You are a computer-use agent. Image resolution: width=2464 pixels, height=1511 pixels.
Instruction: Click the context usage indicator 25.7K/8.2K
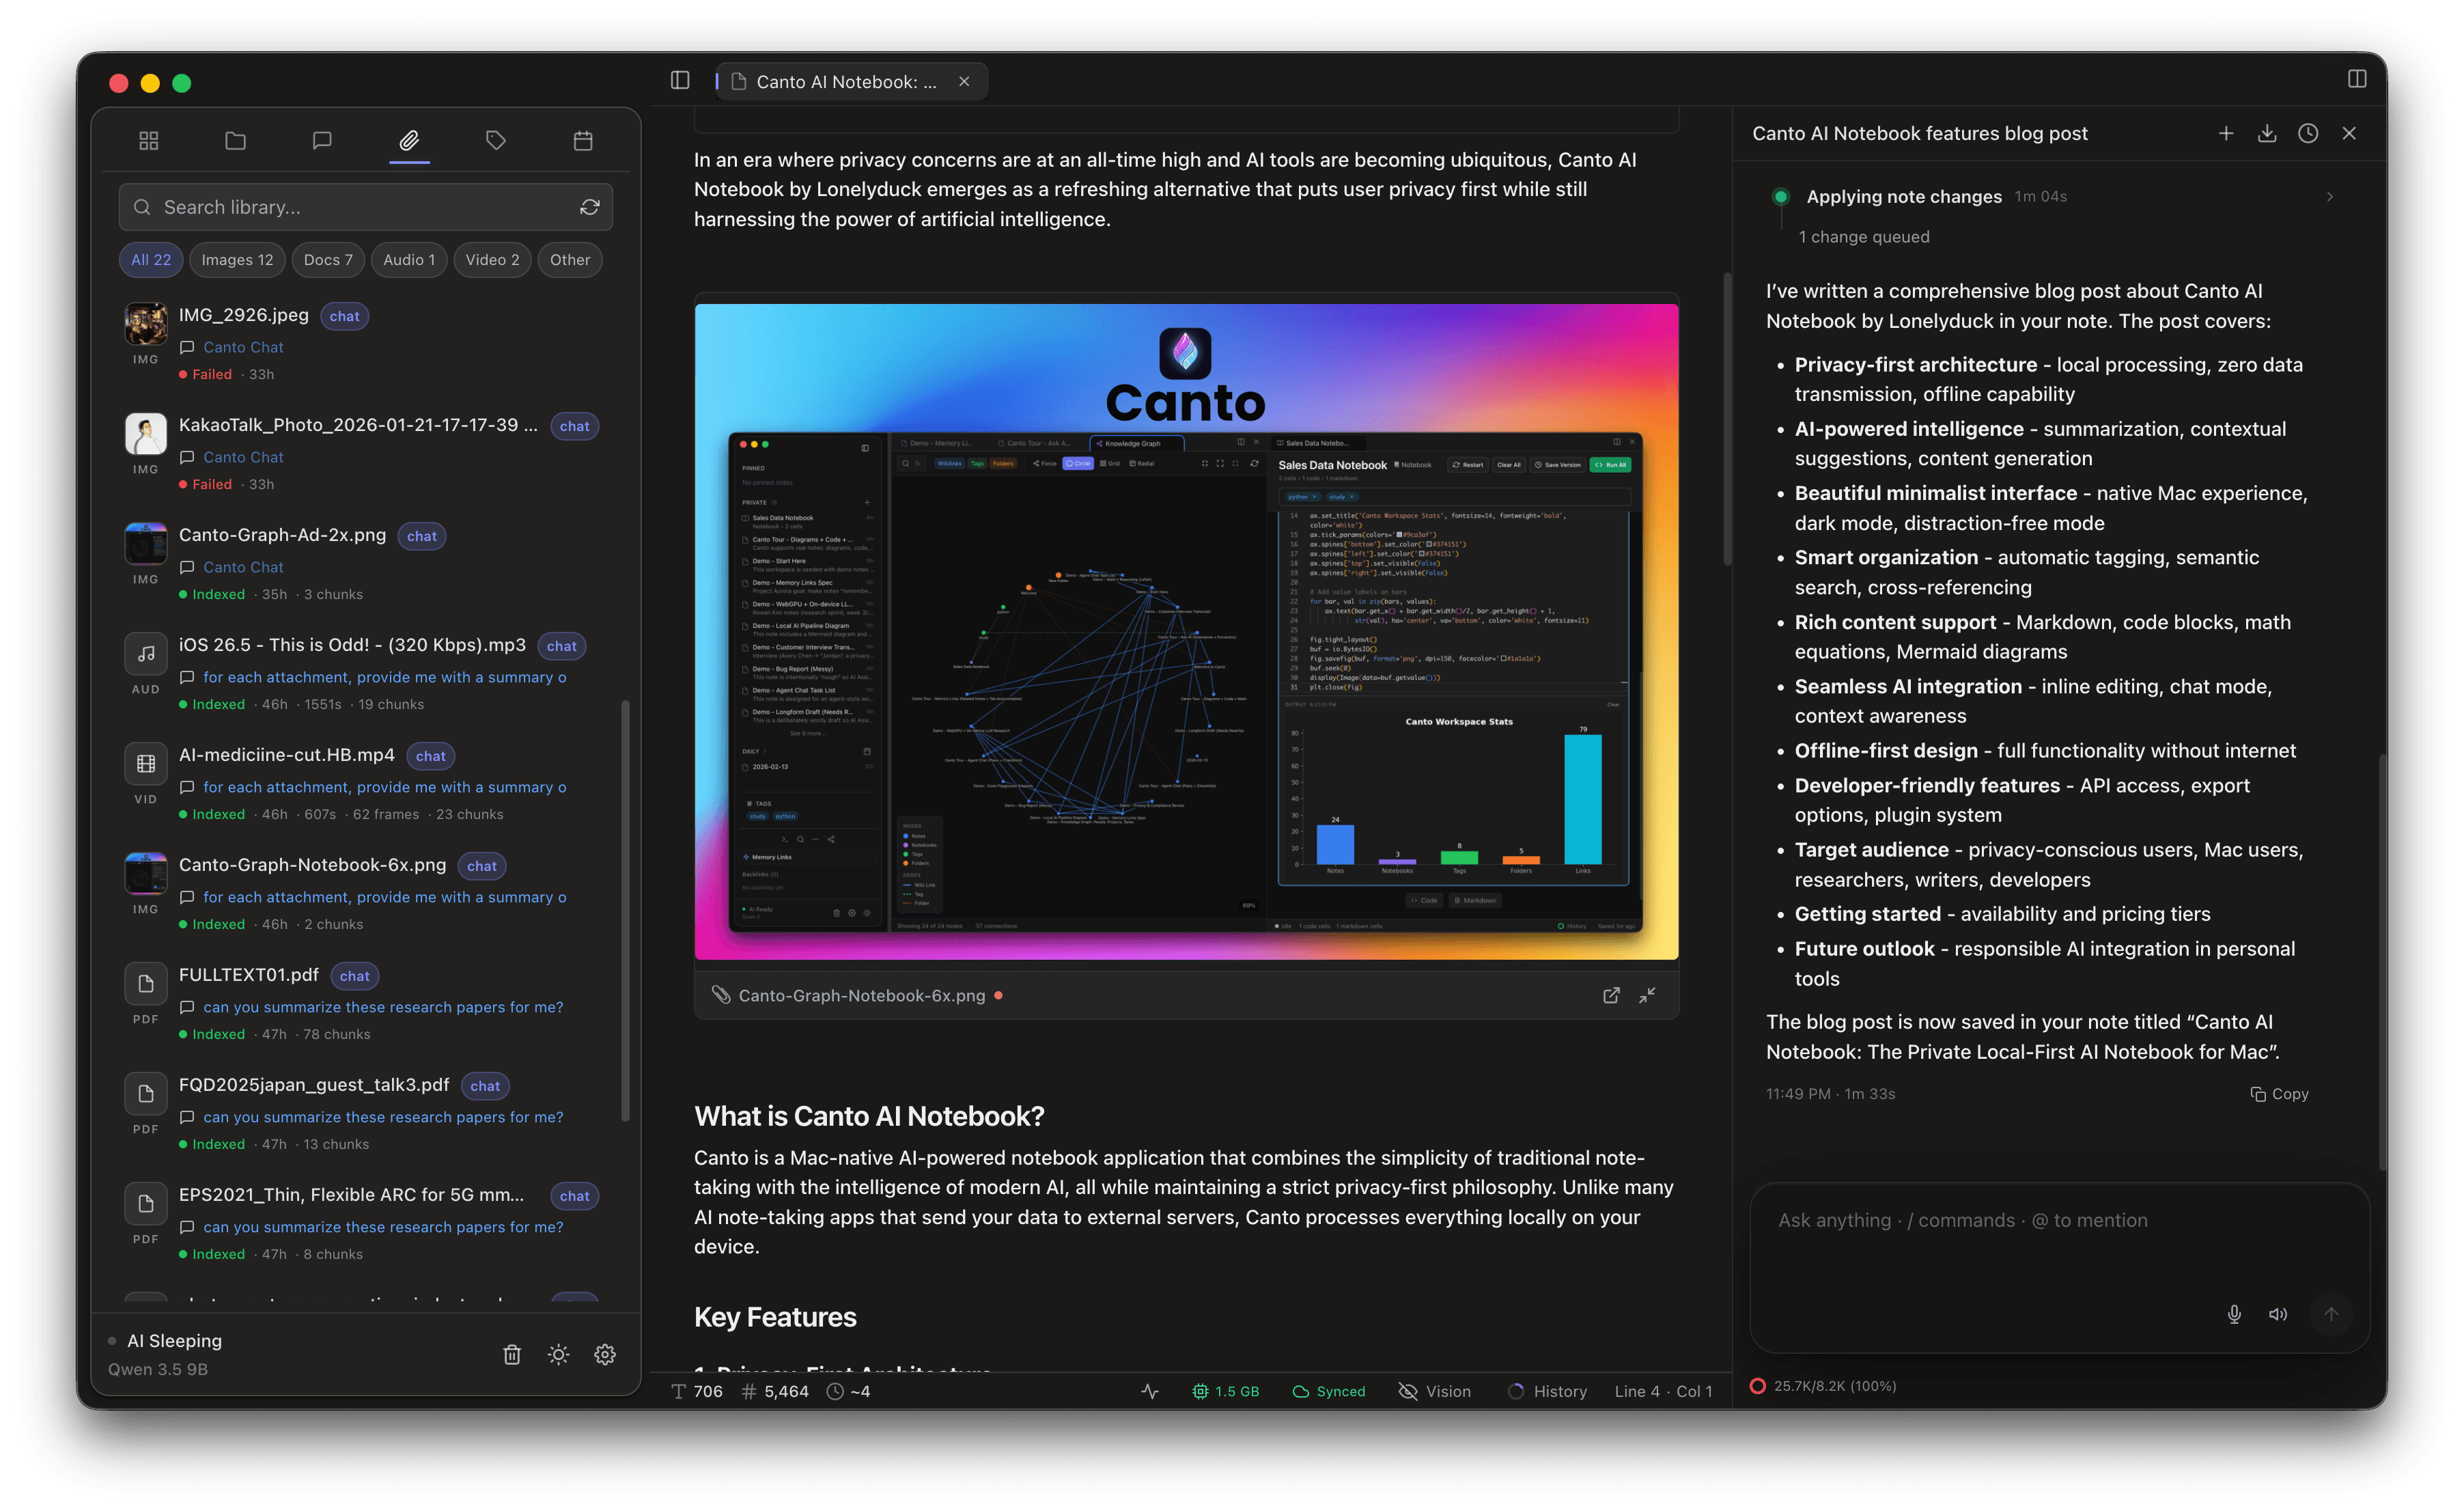tap(1823, 1386)
